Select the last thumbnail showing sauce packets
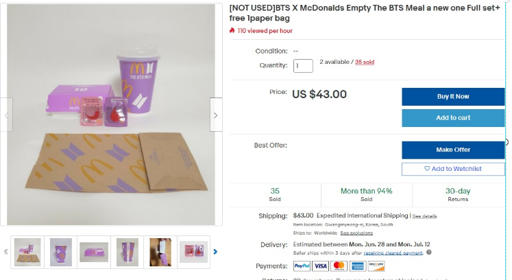512x280 pixels. 193,252
